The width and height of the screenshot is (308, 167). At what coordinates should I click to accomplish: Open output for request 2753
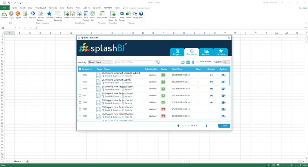point(211,75)
